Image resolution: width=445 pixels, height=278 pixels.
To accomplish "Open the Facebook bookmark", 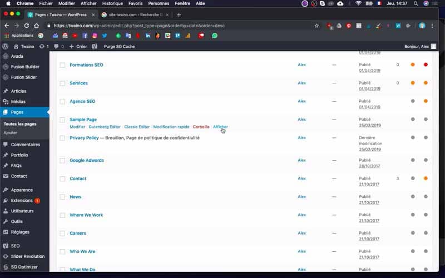I will coord(85,36).
